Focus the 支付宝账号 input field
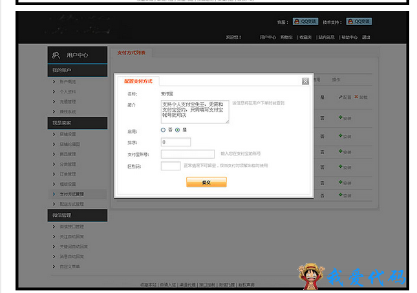The width and height of the screenshot is (417, 293). pos(187,154)
